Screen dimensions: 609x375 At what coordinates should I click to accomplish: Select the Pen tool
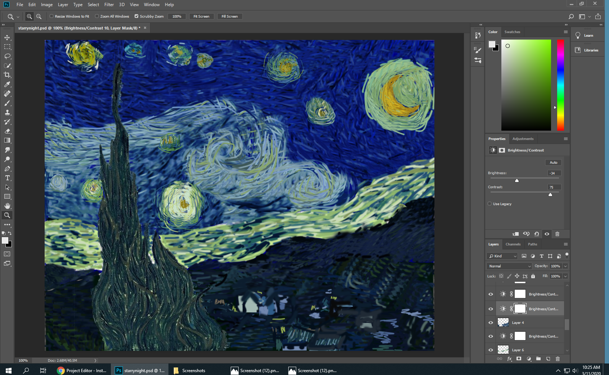(7, 168)
